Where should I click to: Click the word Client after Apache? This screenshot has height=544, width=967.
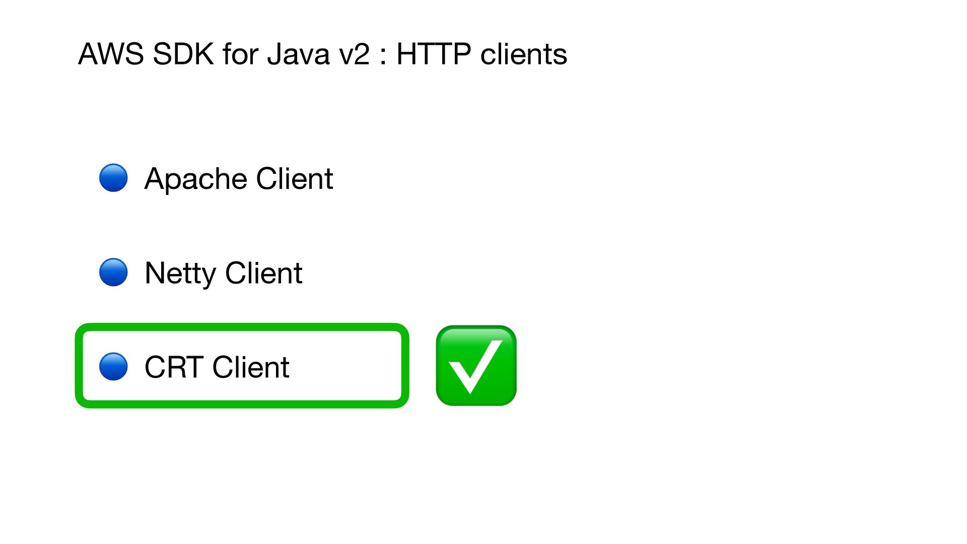coord(295,178)
